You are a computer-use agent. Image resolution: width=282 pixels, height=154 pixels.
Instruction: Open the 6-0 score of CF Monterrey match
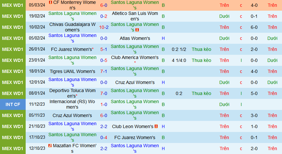[x=104, y=5]
